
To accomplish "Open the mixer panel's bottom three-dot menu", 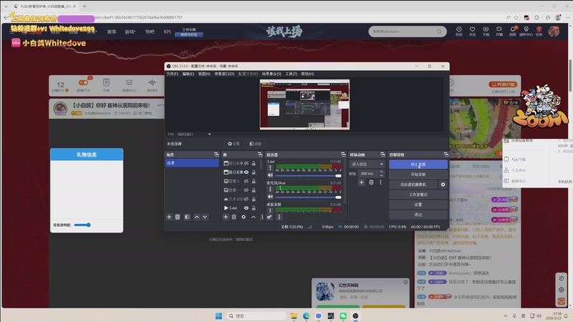I will click(279, 217).
